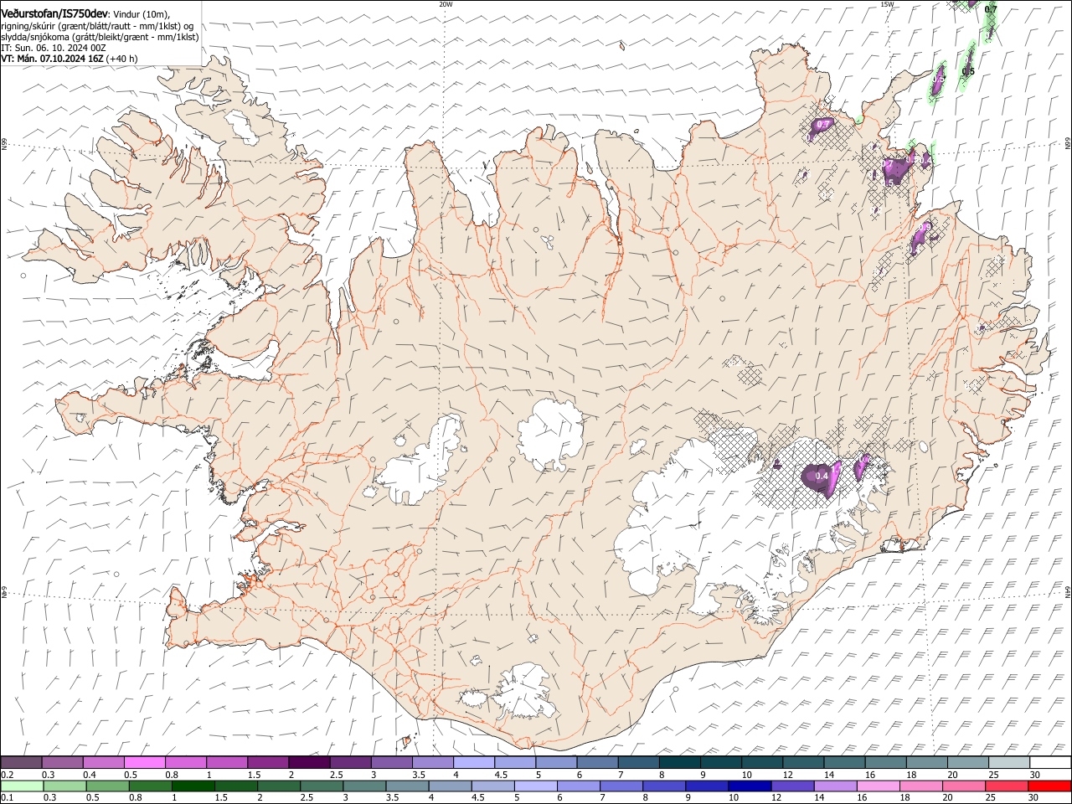Image resolution: width=1072 pixels, height=804 pixels.
Task: Select the navy blue rain swatch between 10 and 12
Action: point(749,786)
